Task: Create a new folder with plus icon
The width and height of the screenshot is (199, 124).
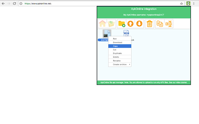Action: click(x=122, y=24)
